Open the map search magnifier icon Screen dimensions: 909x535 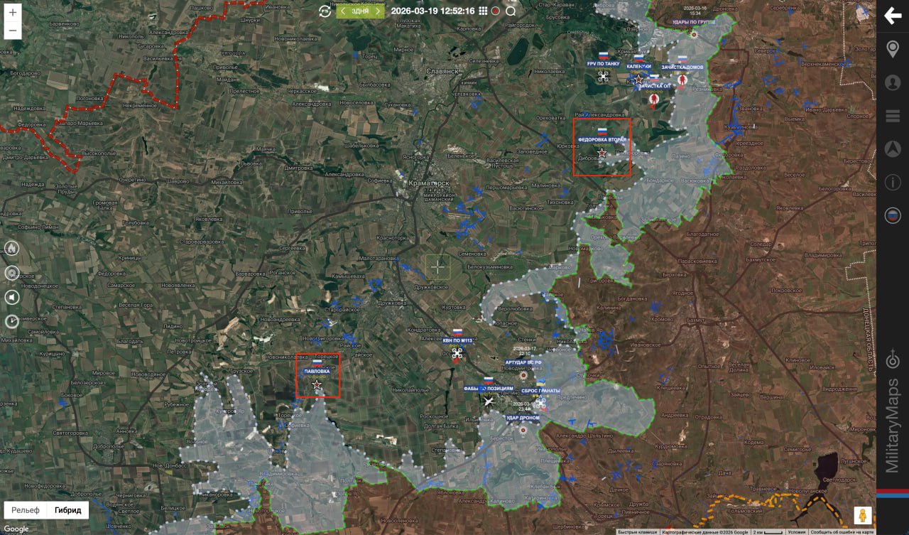click(x=511, y=11)
